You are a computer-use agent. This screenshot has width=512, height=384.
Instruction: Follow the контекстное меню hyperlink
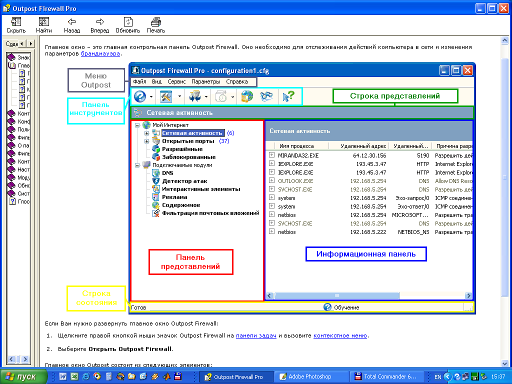pyautogui.click(x=340, y=335)
